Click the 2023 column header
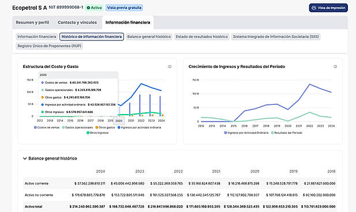This screenshot has width=356, height=212. pos(140,172)
